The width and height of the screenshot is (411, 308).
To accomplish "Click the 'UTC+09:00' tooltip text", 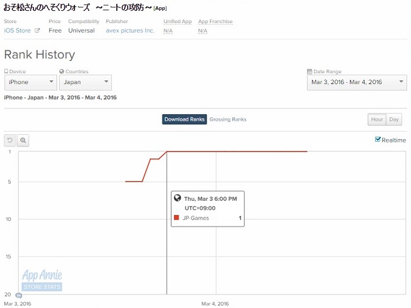I will (x=200, y=208).
